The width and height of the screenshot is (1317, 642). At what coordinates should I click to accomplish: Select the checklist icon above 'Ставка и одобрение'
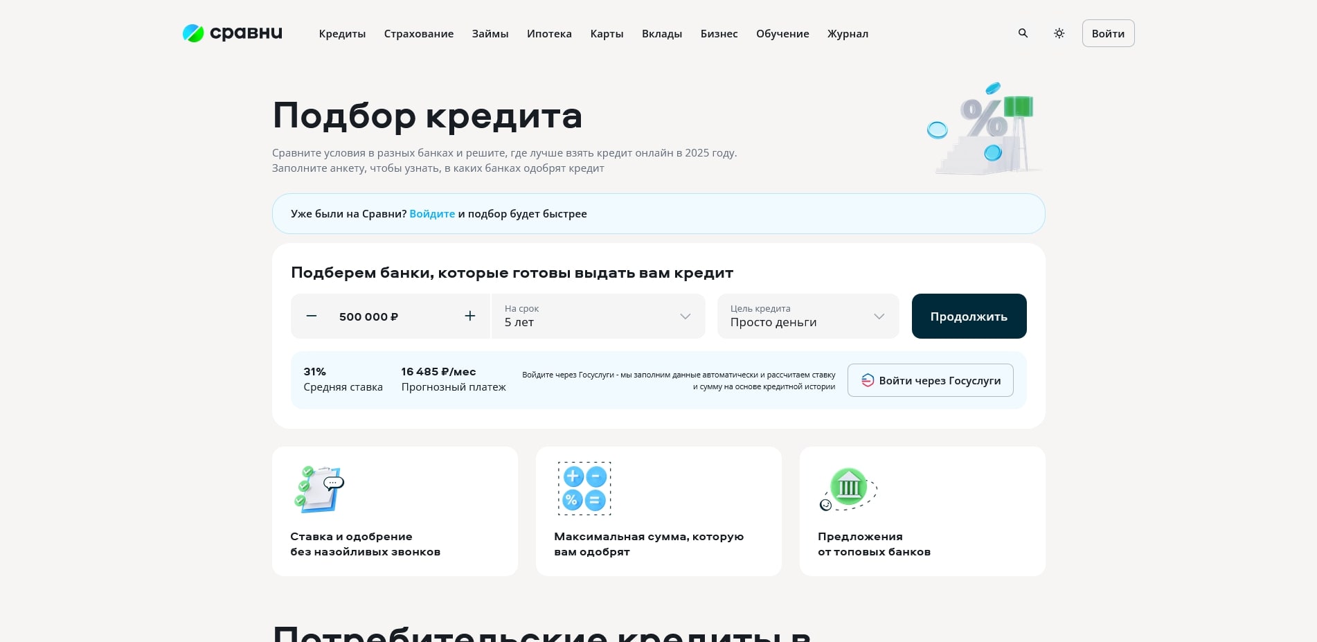(320, 488)
